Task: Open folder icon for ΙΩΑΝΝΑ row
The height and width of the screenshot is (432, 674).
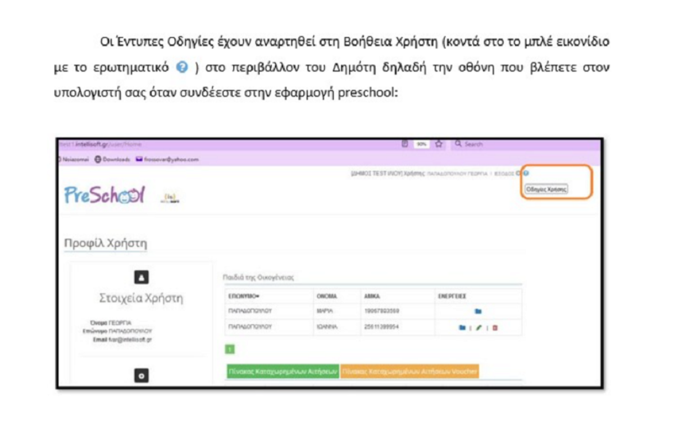Action: [x=461, y=328]
